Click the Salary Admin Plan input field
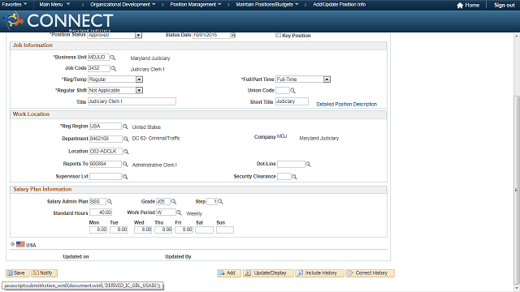 [x=97, y=201]
